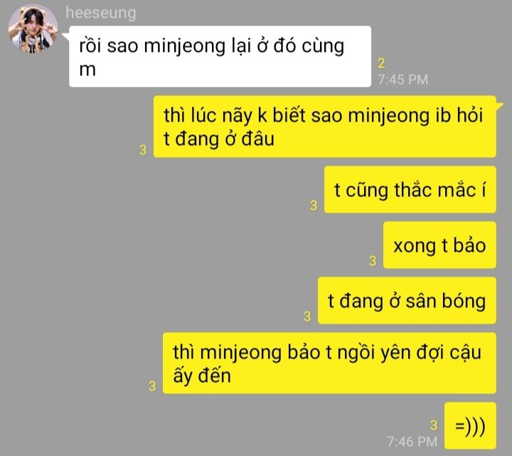
Task: Tap unread count 3 beside "=)))"
Action: point(434,425)
